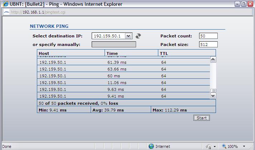Screen dimensions: 255x150
Task: Click the results scrollbar thumb
Action: 213,90
